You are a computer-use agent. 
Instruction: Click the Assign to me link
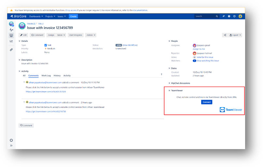click(199, 49)
